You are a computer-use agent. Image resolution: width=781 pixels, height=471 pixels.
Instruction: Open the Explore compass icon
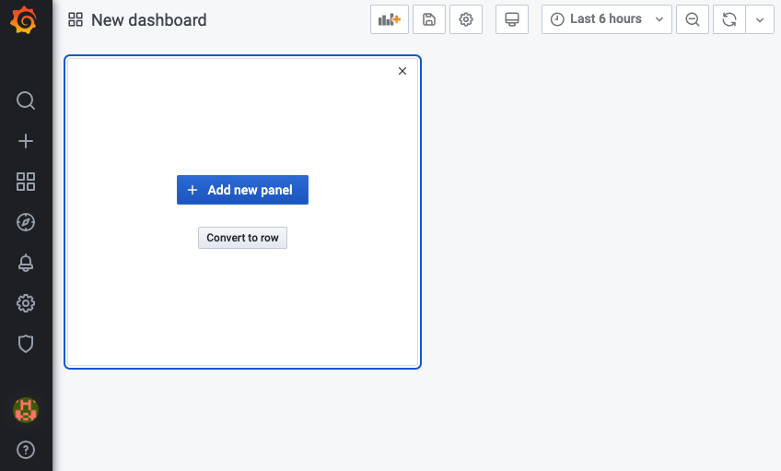(26, 222)
